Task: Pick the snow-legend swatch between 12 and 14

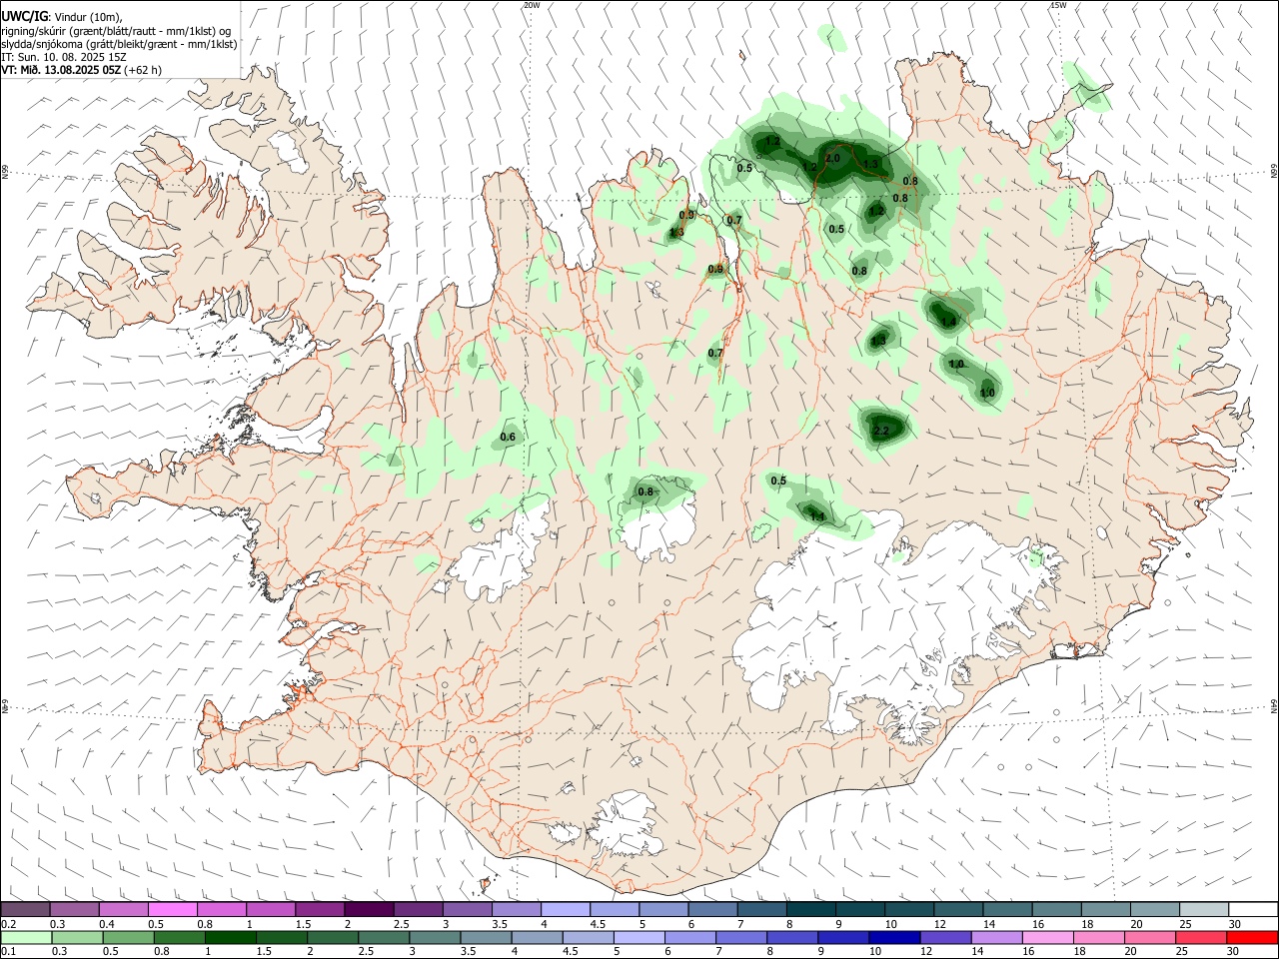Action: coord(958,909)
